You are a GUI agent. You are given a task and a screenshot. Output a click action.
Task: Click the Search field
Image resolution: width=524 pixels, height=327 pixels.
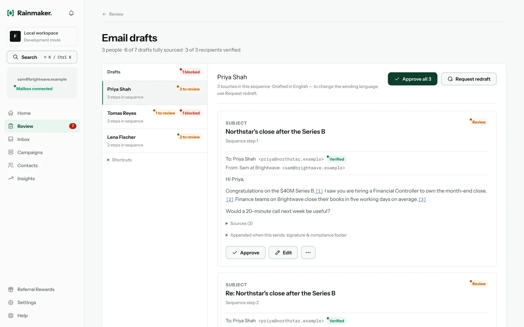pyautogui.click(x=42, y=57)
